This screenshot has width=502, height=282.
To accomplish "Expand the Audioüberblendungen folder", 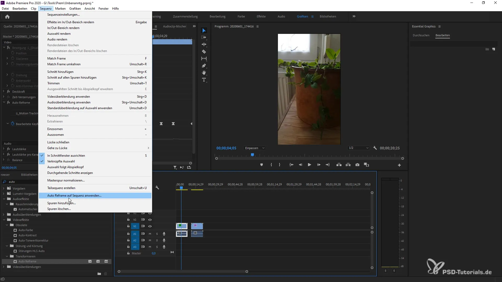I will [4, 215].
